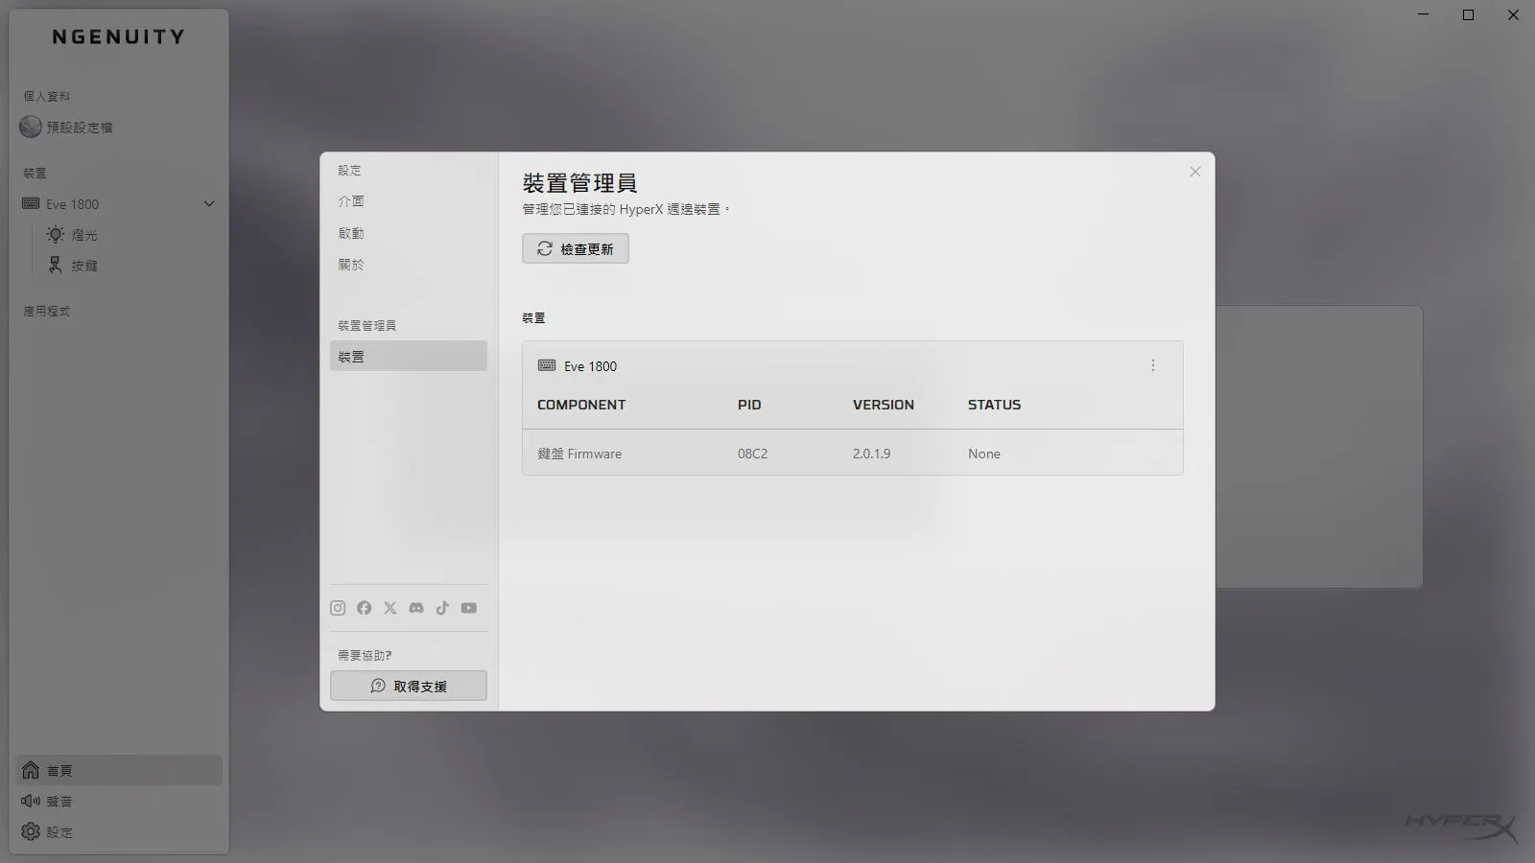Open X (Twitter) social link icon
Screen dimensions: 1535x863
pyautogui.click(x=390, y=608)
